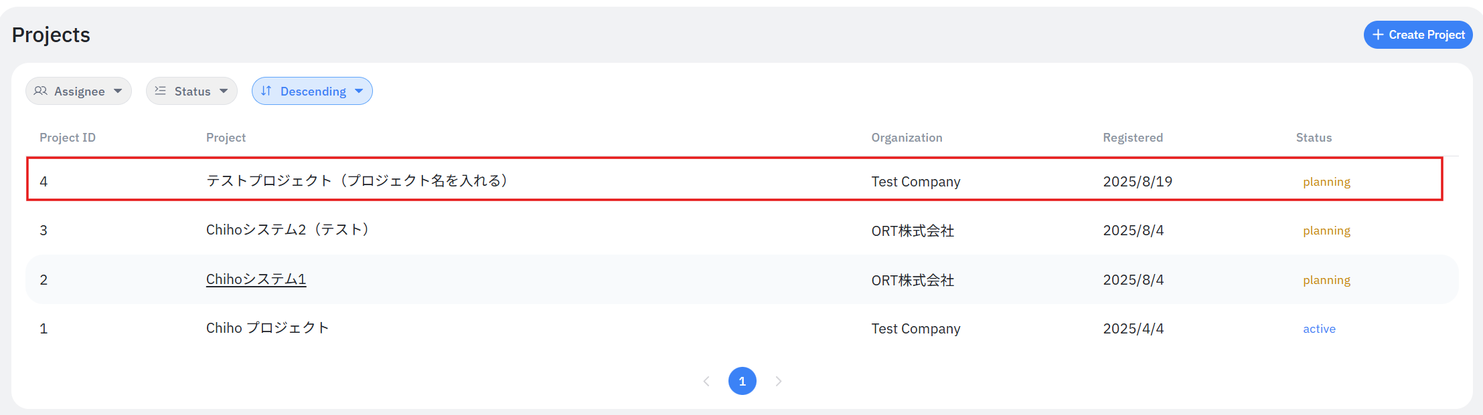Viewport: 1483px width, 415px height.
Task: Change the Descending sort order dropdown
Action: click(x=312, y=91)
